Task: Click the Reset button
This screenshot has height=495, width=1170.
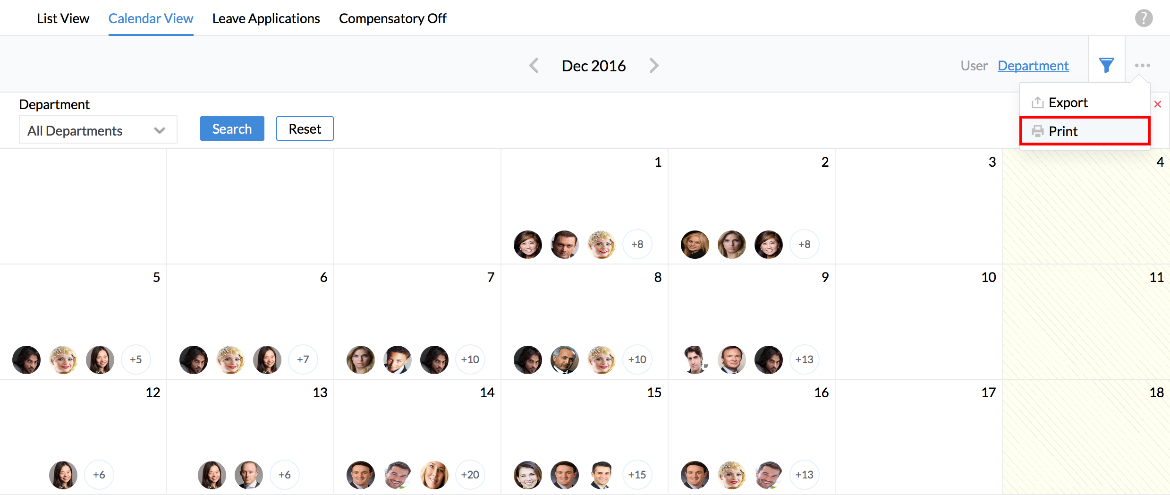Action: coord(305,129)
